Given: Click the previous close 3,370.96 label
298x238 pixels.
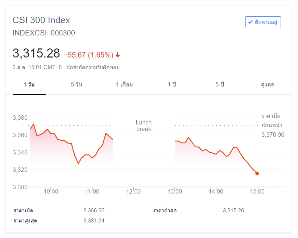Looking at the screenshot, I should coord(273,135).
